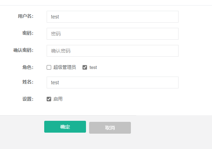Check the 超级管理员 role checkbox
Image resolution: width=212 pixels, height=149 pixels.
click(x=49, y=67)
